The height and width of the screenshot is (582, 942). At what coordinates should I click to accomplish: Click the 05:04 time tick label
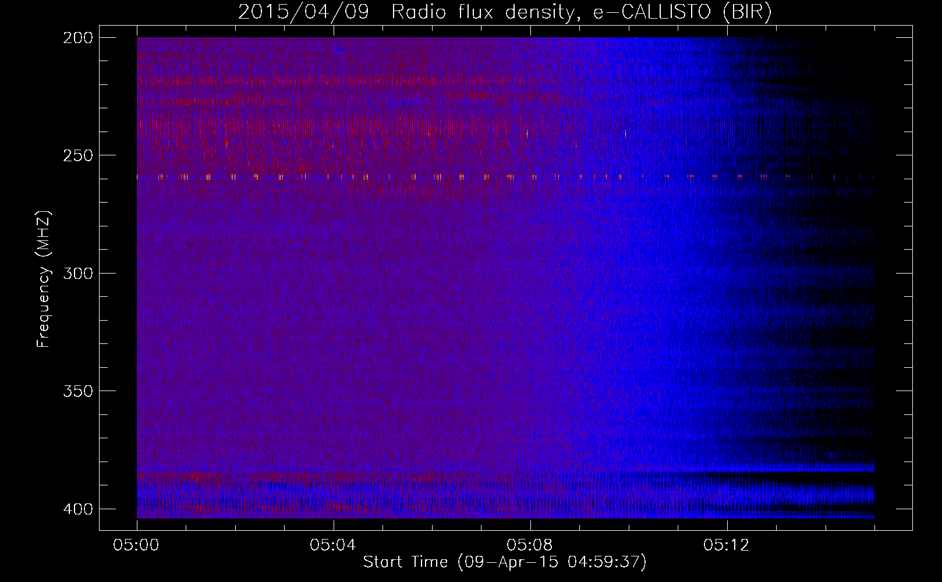pos(333,545)
